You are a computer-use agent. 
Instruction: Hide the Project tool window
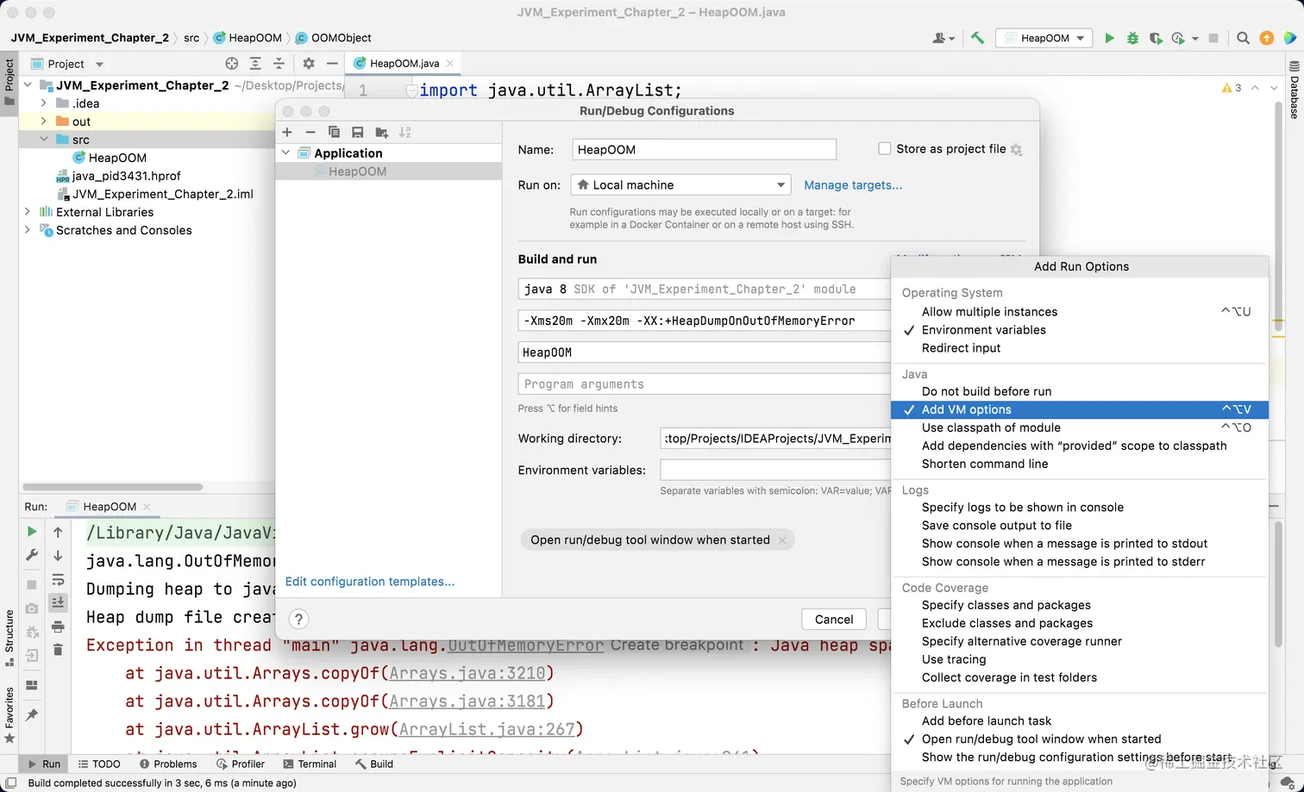click(332, 64)
